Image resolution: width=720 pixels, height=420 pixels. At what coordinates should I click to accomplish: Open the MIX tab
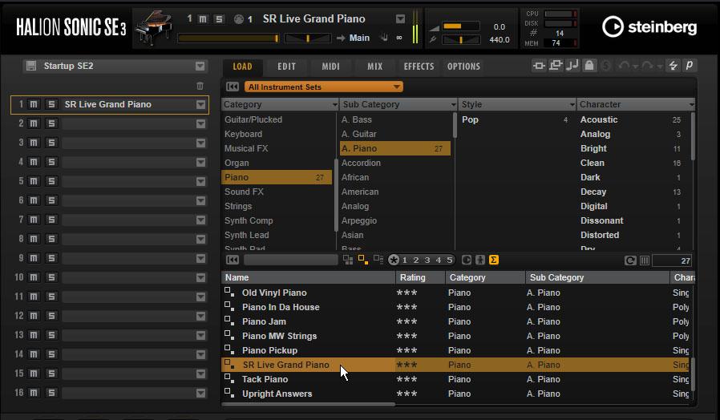pyautogui.click(x=374, y=67)
